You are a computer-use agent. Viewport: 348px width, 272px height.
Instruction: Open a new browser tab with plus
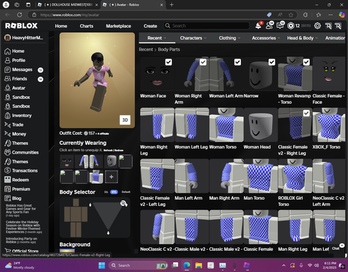coord(171,5)
